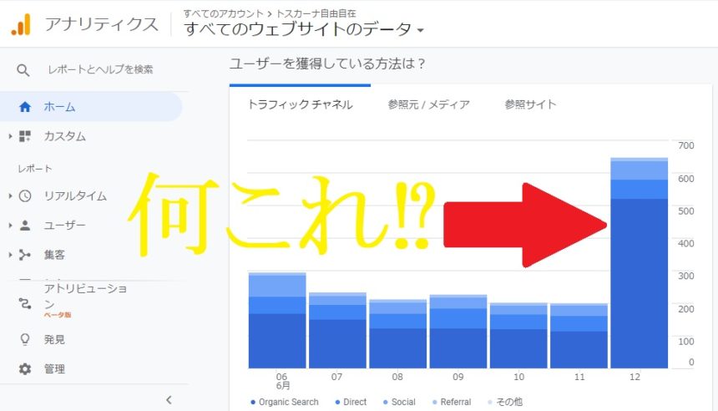This screenshot has height=411, width=718.
Task: Click the Custom dashboard grid icon
Action: (x=25, y=136)
